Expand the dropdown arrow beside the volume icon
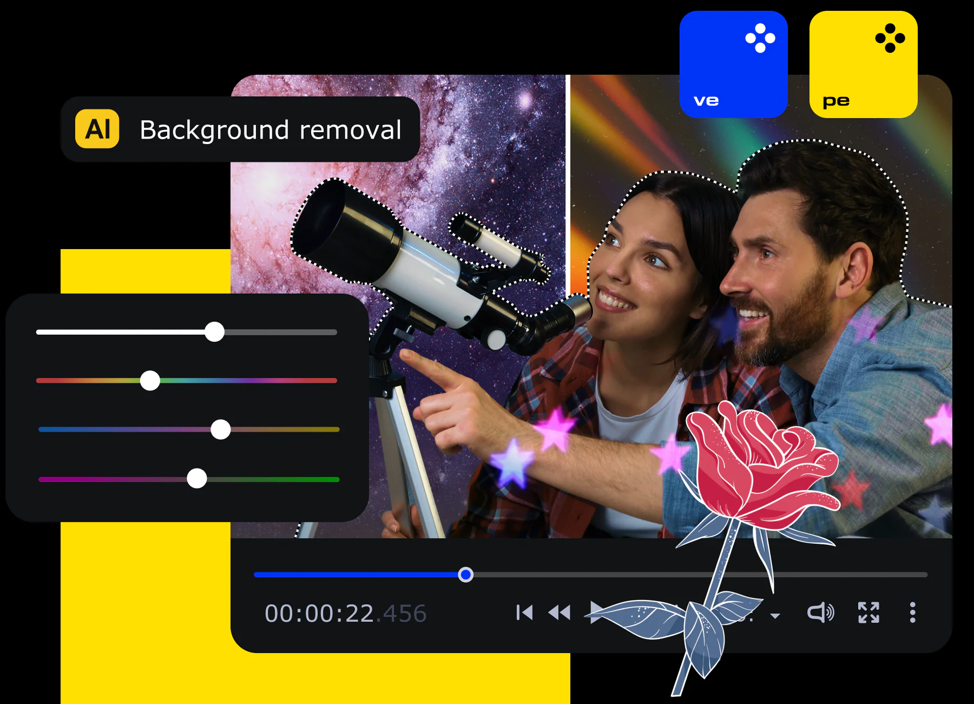Image resolution: width=974 pixels, height=704 pixels. click(775, 616)
